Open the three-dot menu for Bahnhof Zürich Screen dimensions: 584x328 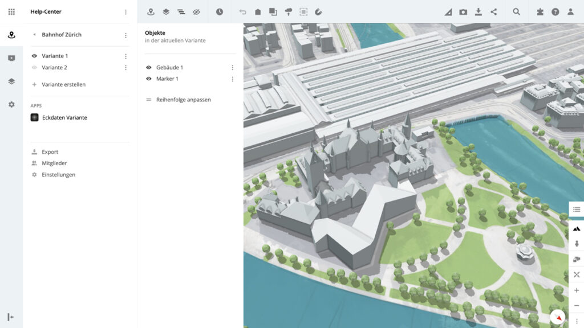click(x=125, y=35)
